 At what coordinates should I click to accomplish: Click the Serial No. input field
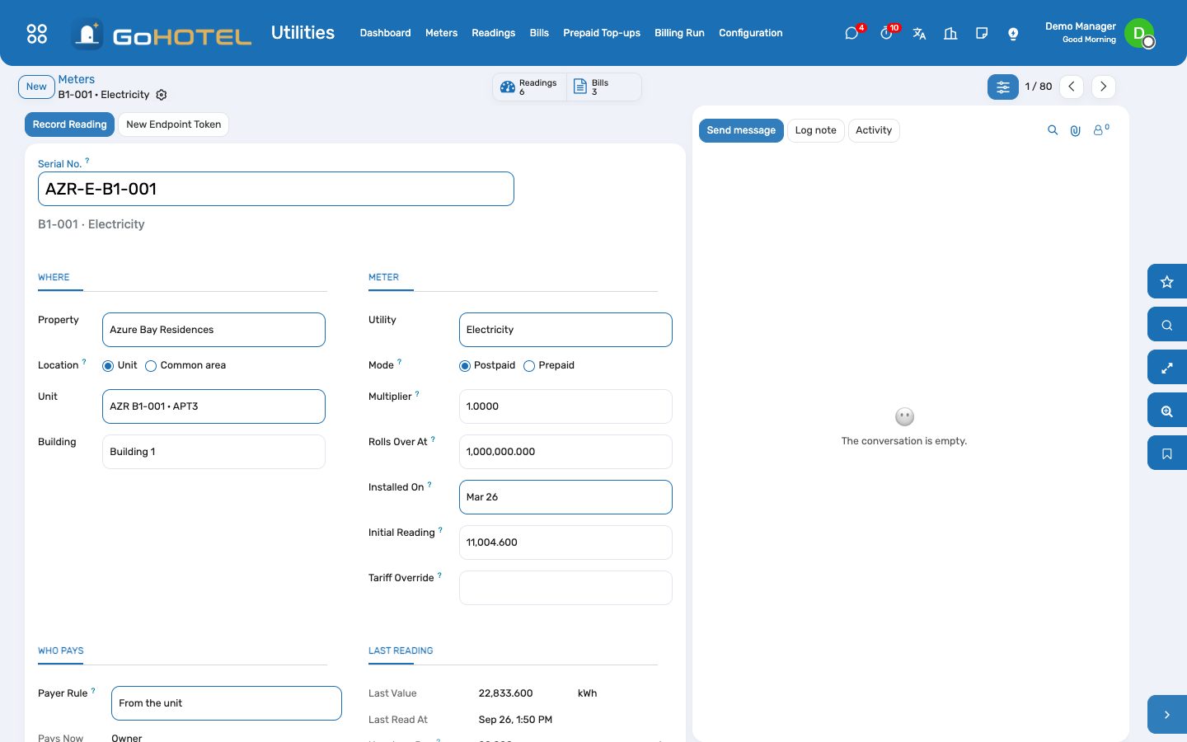276,189
